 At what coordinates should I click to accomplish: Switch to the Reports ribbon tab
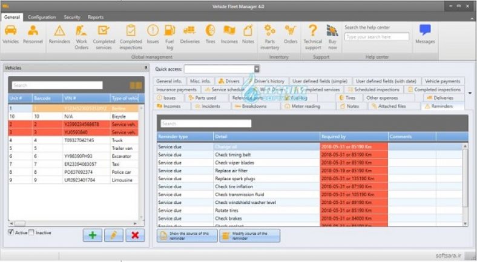tap(96, 17)
